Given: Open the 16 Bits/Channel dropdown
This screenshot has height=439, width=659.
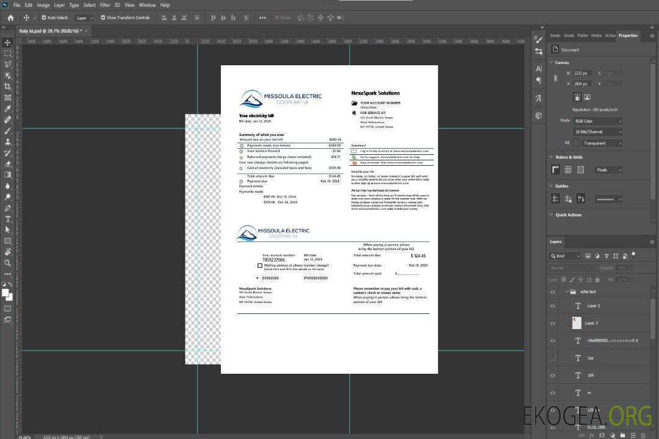Looking at the screenshot, I should point(598,132).
